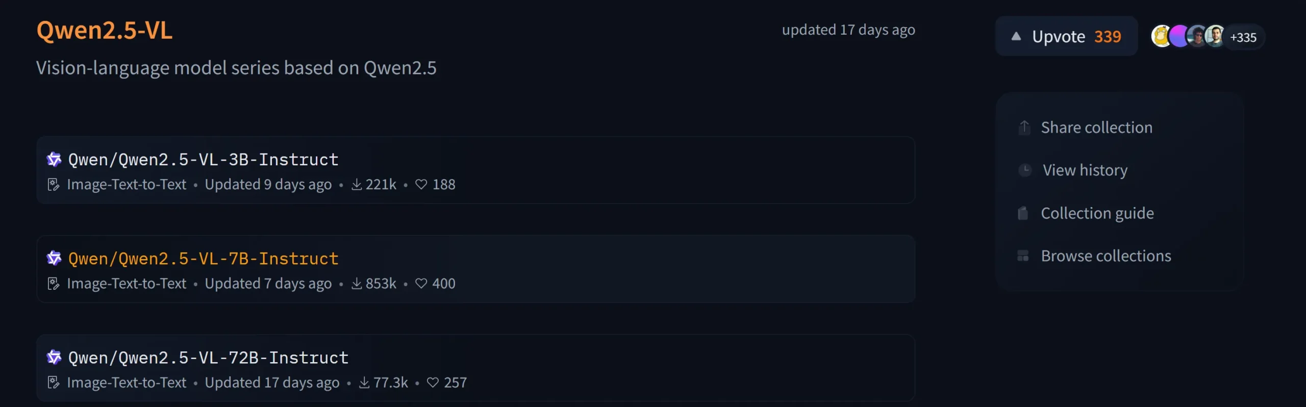Open Qwen/Qwen2.5-VL-72B-Instruct model page
The width and height of the screenshot is (1306, 407).
[208, 358]
